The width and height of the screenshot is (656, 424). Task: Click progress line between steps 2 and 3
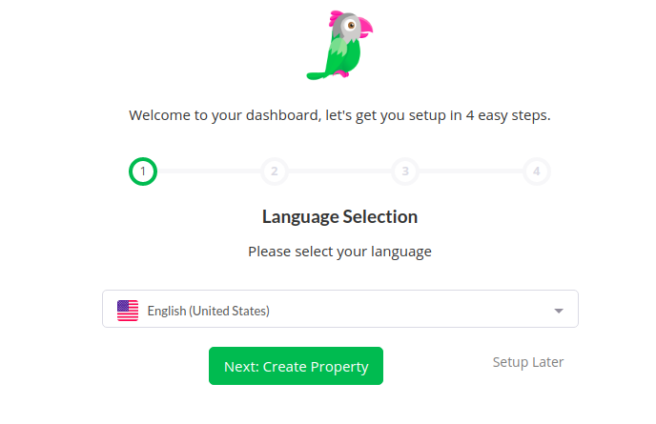click(x=339, y=172)
